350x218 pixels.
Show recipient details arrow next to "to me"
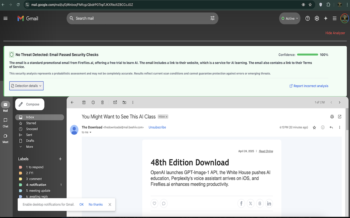point(91,132)
